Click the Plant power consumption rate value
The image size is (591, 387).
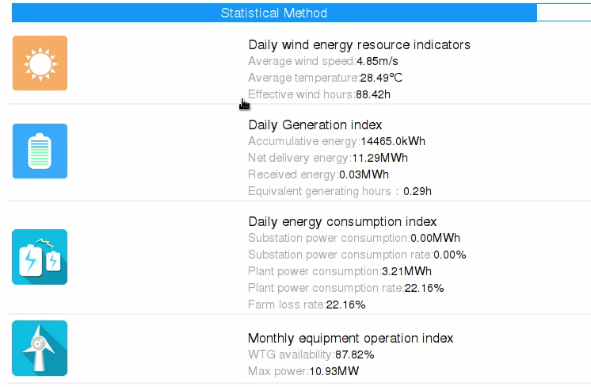[424, 288]
